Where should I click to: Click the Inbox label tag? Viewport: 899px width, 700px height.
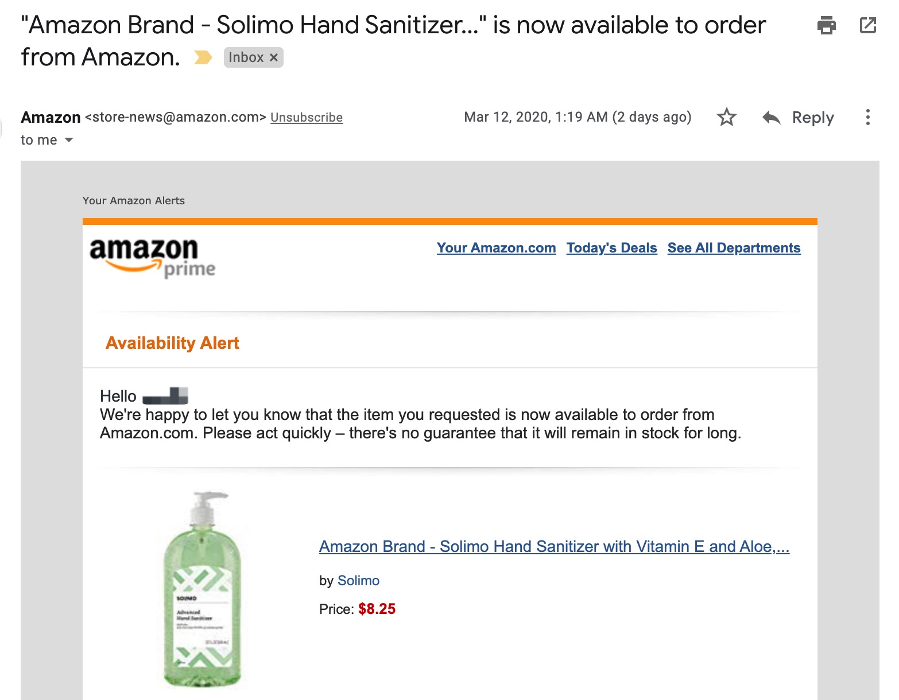pyautogui.click(x=246, y=57)
